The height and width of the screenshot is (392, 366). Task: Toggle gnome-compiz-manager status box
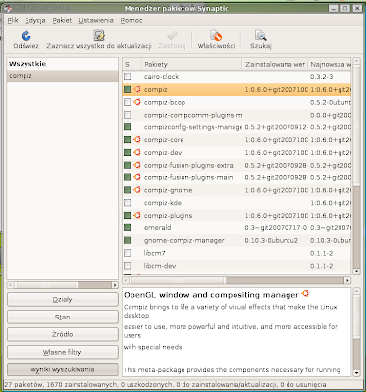[128, 240]
